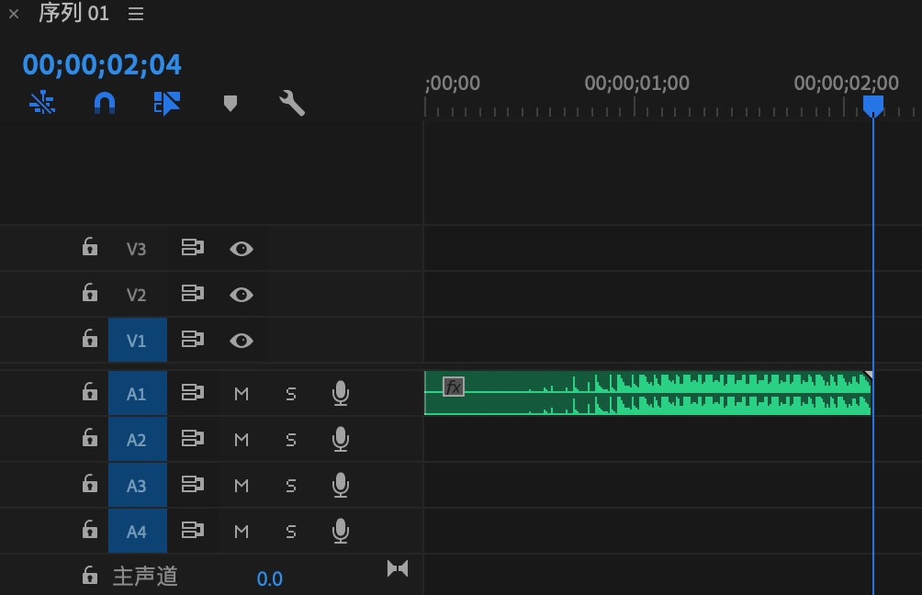Toggle sync lock for A1
Screen dimensions: 922x595
point(192,392)
